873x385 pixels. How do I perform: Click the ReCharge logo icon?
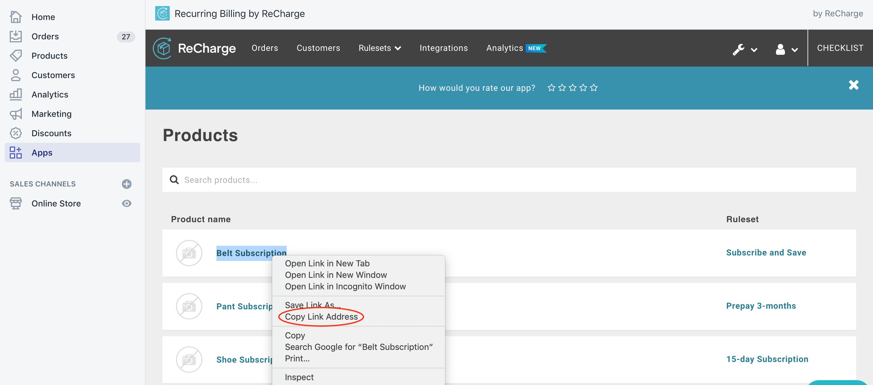[x=164, y=48]
